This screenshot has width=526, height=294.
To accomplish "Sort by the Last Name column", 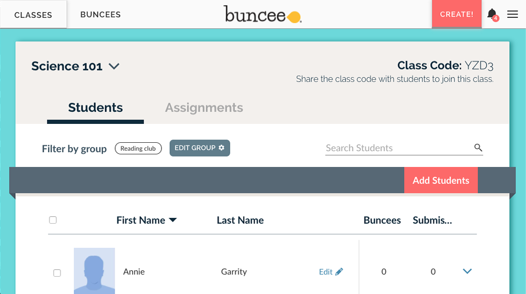I will [x=240, y=220].
